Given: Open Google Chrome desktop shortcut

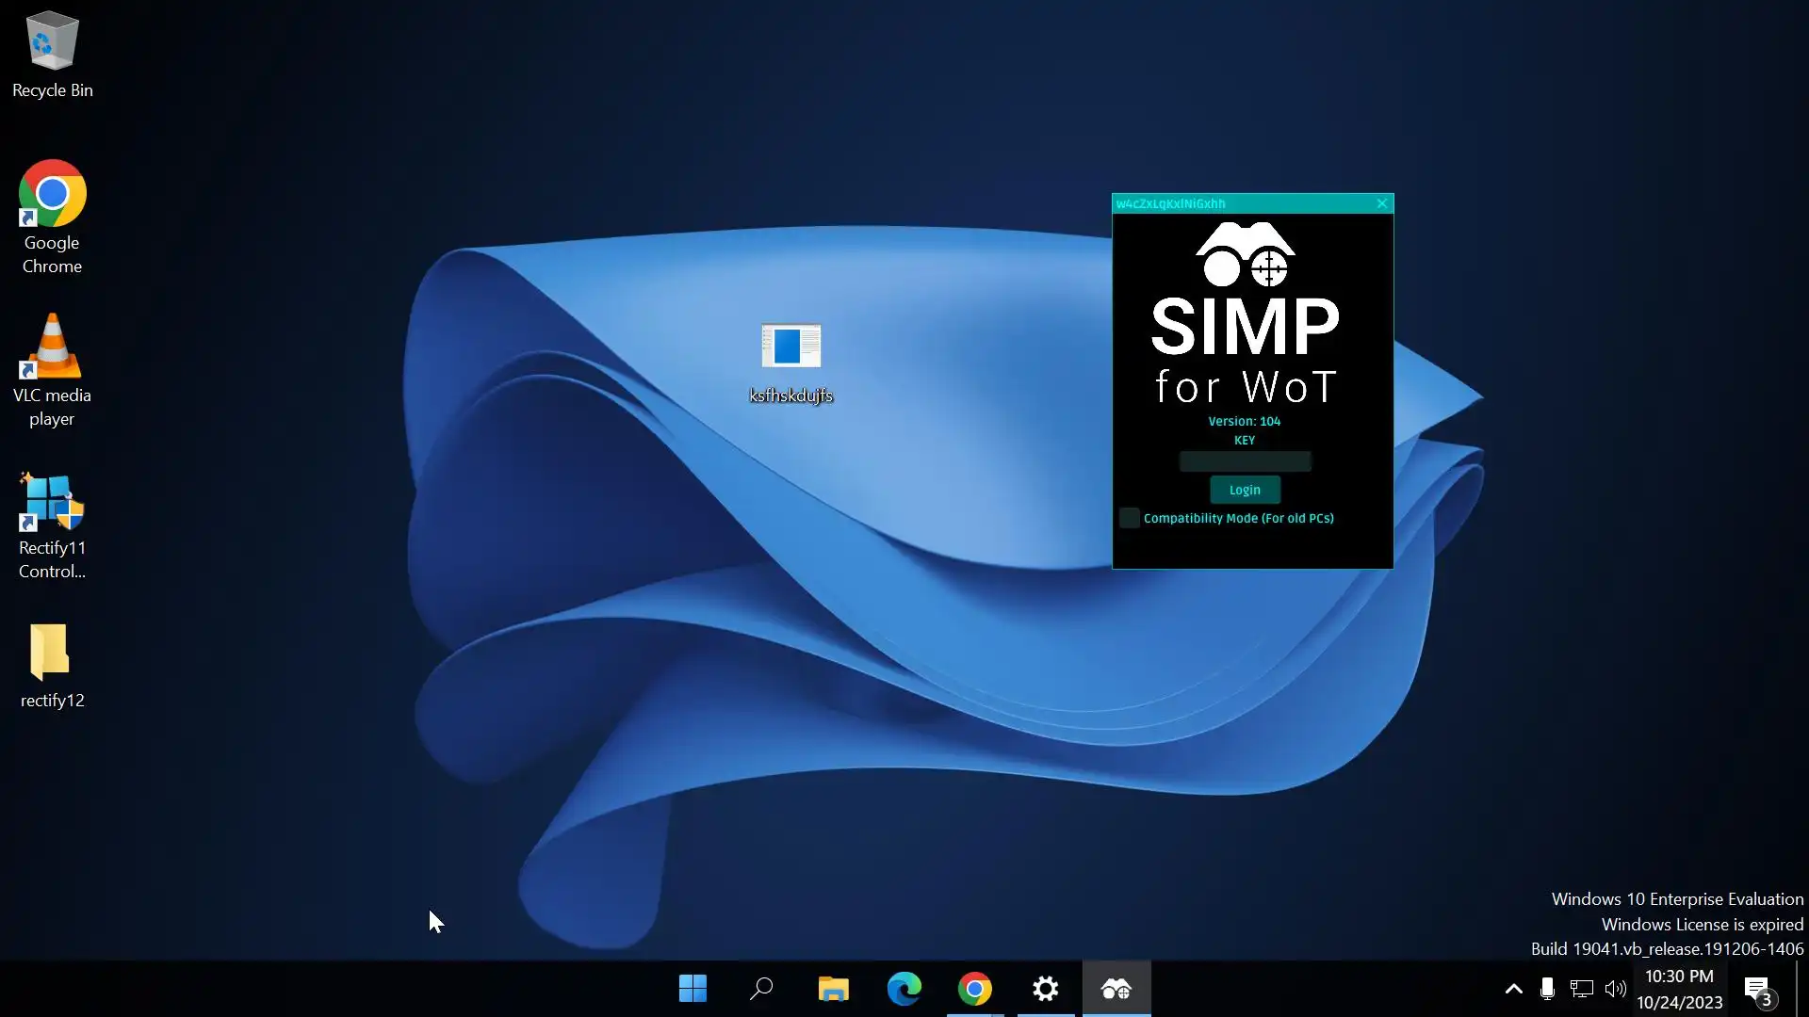Looking at the screenshot, I should [52, 217].
